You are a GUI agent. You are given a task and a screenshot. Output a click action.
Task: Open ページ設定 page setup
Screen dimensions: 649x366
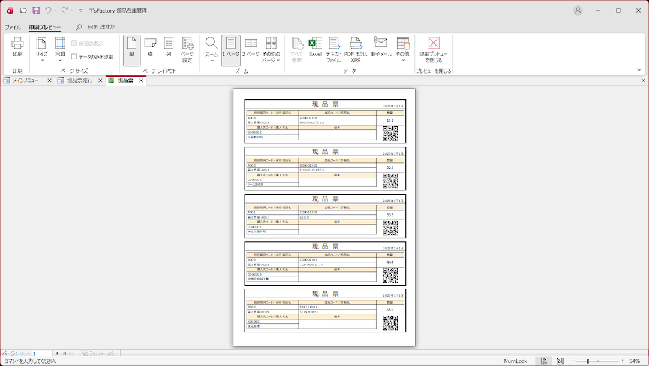coord(187,49)
